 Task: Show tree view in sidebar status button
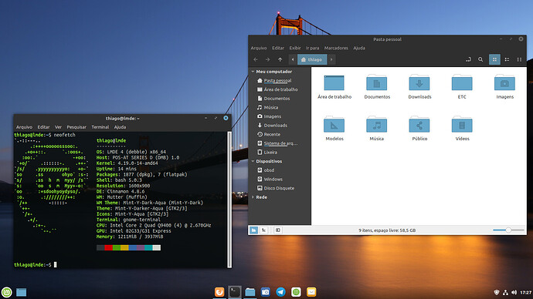pyautogui.click(x=263, y=230)
